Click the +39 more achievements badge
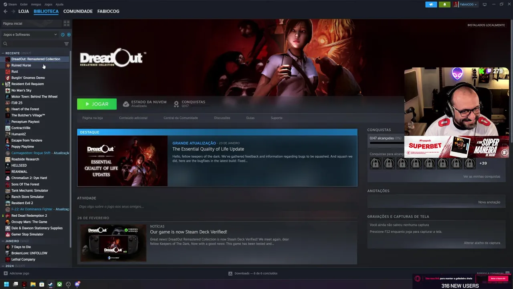The width and height of the screenshot is (513, 289). click(483, 163)
